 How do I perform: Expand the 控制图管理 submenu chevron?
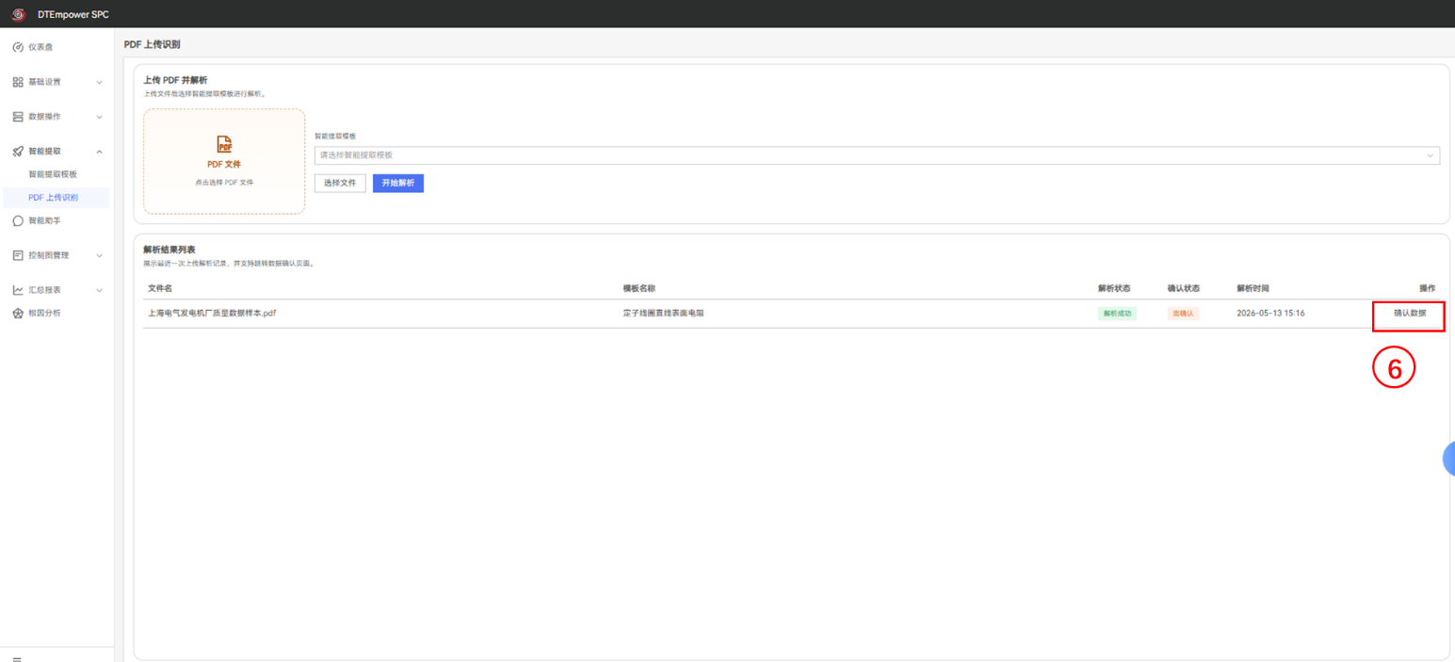click(x=100, y=255)
